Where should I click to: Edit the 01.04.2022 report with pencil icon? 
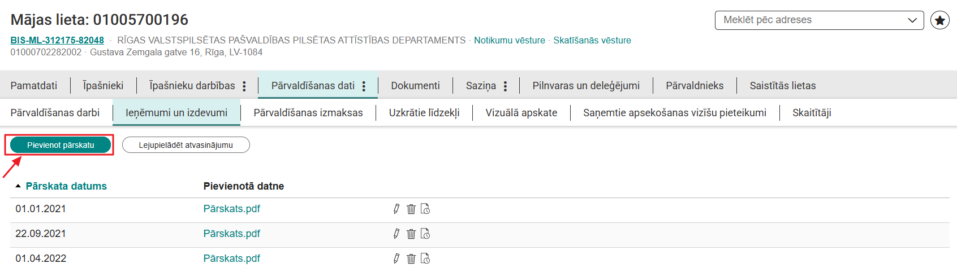[x=396, y=258]
